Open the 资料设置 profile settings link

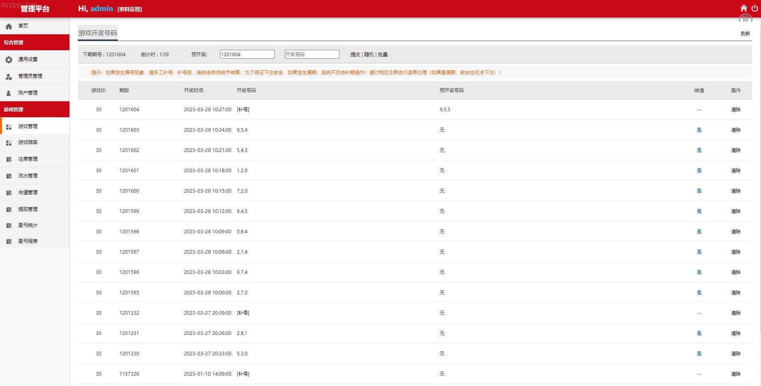pos(130,9)
